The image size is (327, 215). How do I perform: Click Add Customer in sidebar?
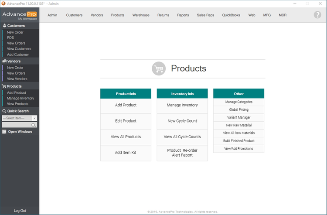click(18, 55)
